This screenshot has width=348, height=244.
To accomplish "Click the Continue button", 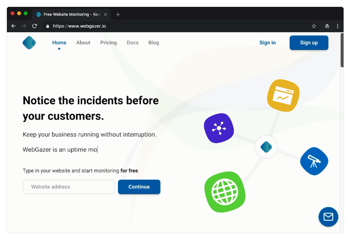I will tap(139, 187).
